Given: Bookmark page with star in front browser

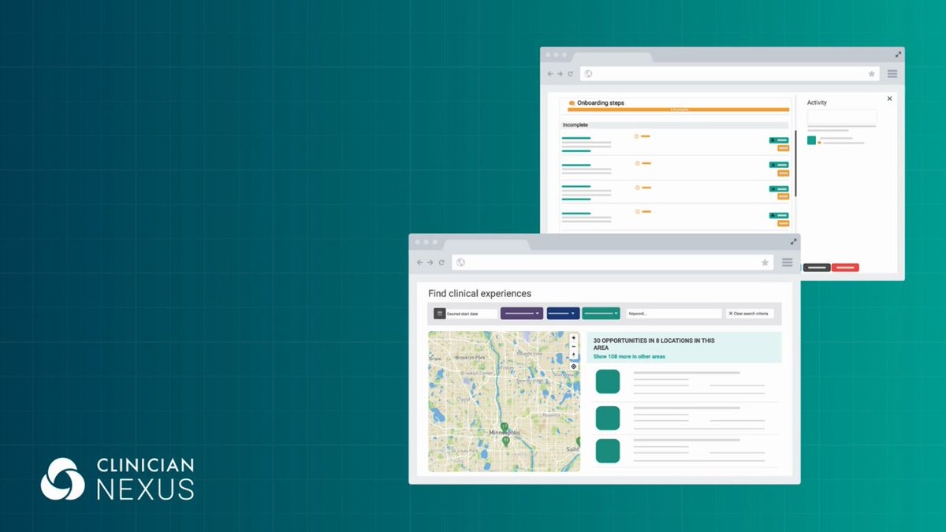Looking at the screenshot, I should point(765,262).
